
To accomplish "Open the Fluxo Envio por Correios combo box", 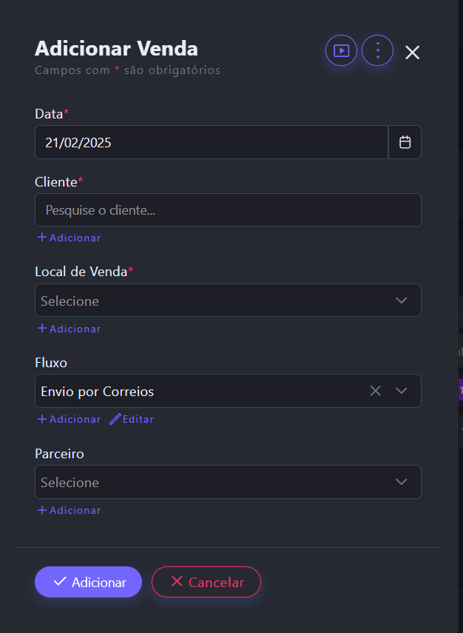I will tap(200, 391).
